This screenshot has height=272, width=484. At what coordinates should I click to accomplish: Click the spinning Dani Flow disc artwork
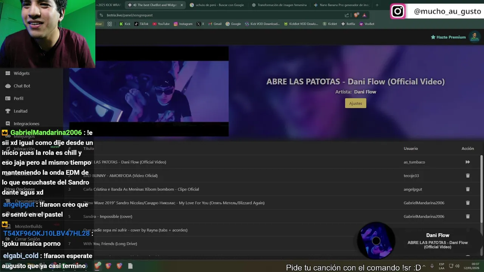376,241
